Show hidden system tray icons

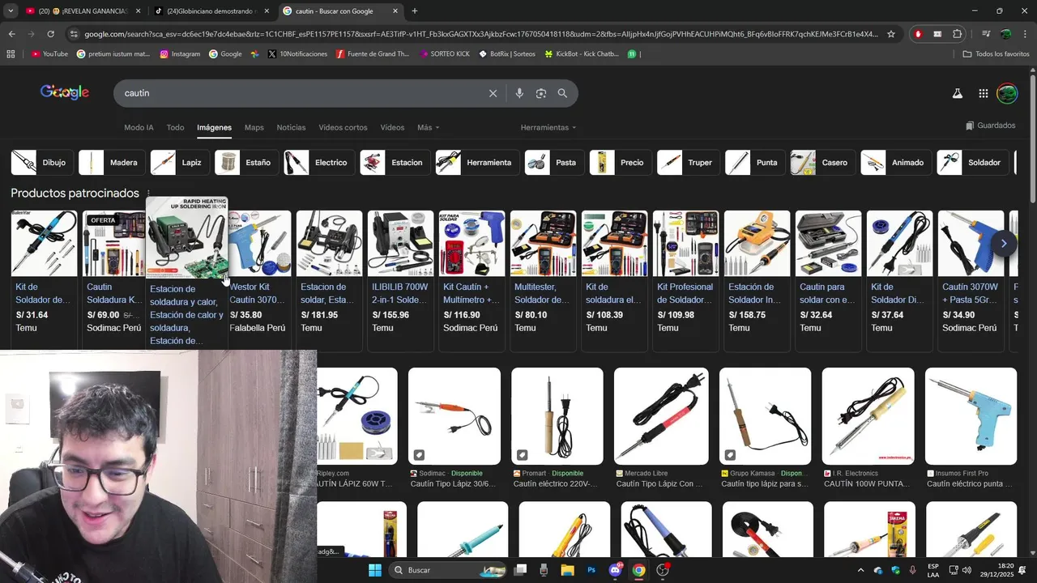860,570
